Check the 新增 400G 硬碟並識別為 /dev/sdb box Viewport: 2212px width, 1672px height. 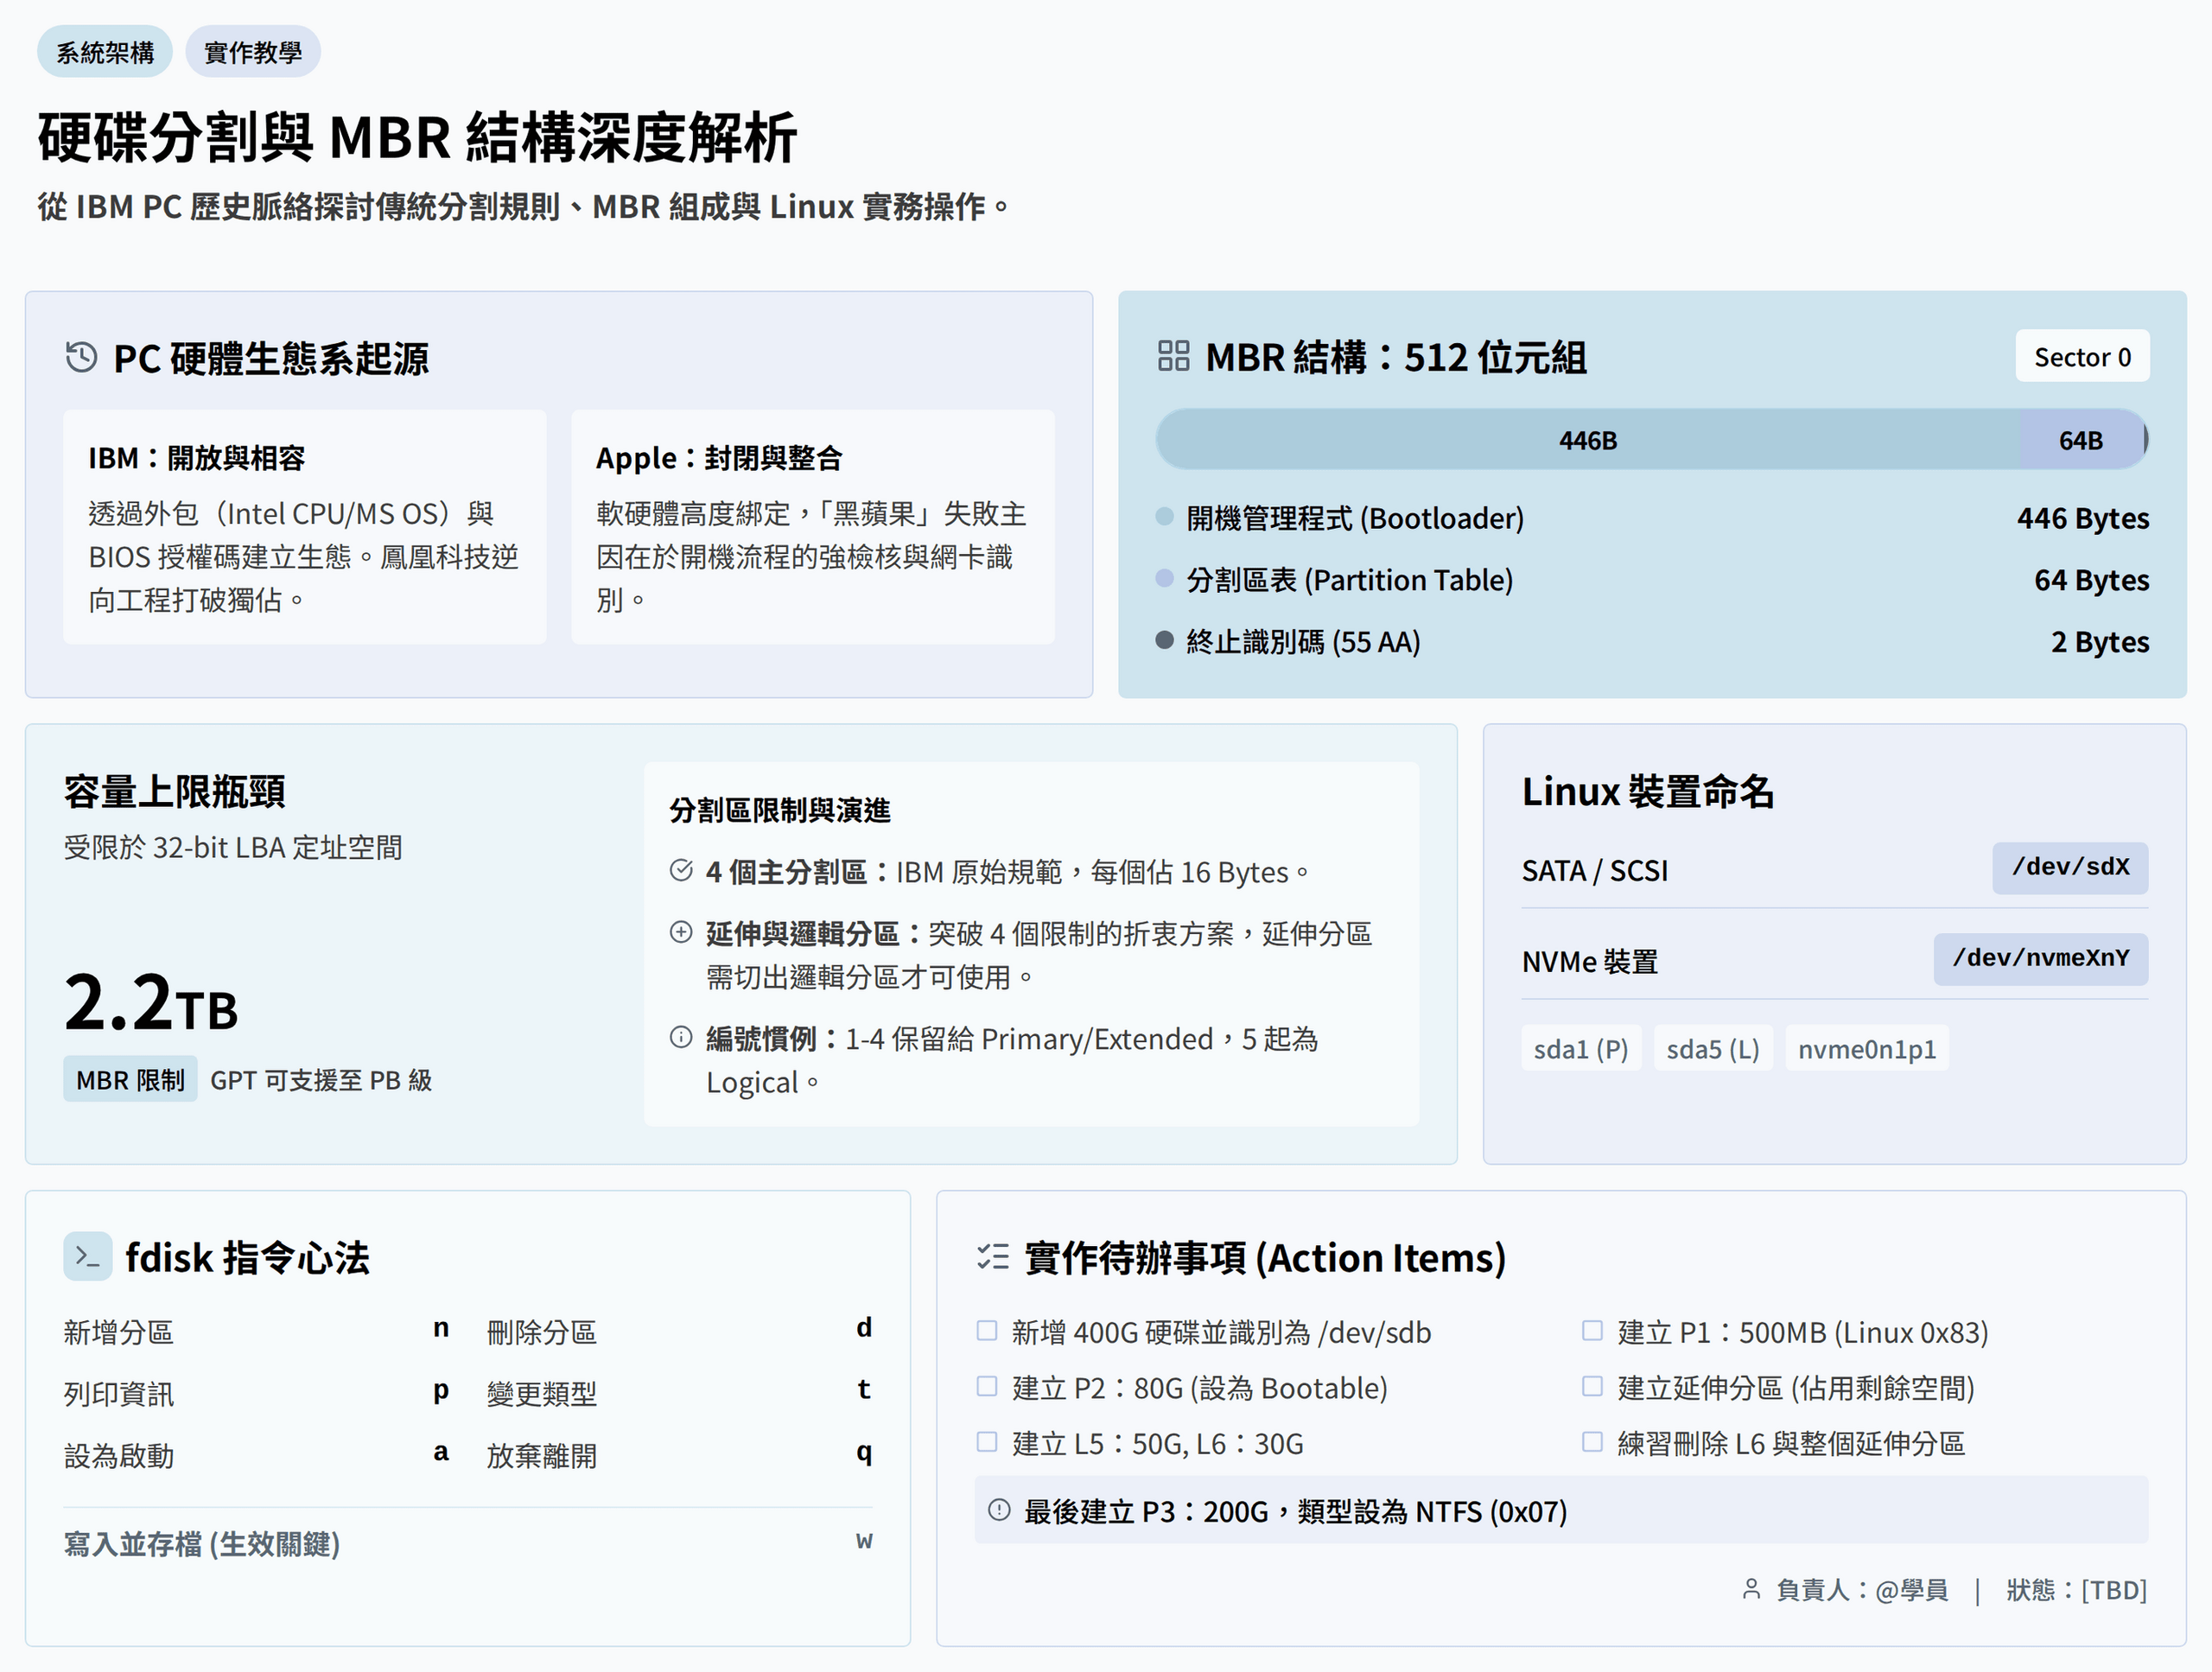coord(987,1331)
